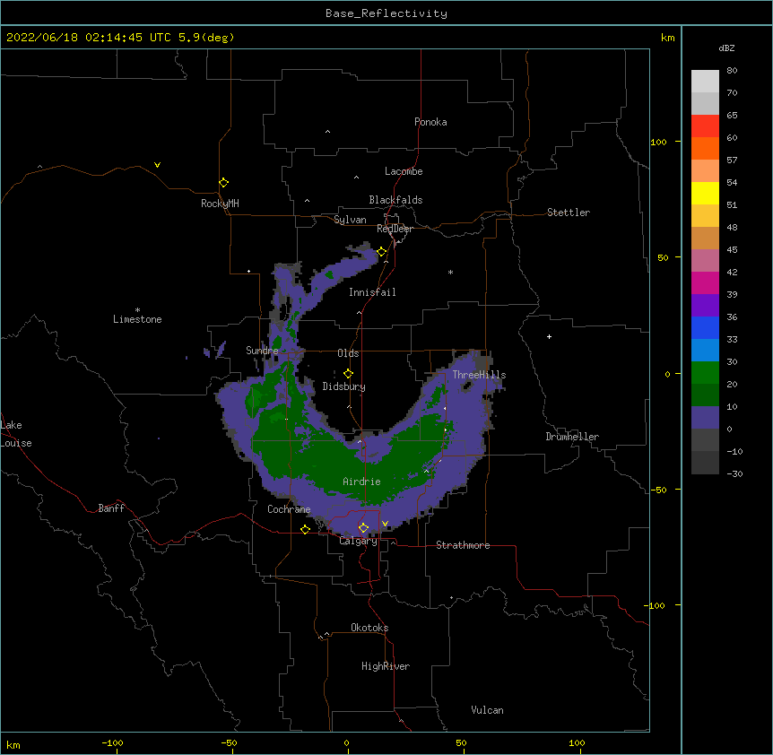Click the white plus marker north of Drumheller
Screen dimensions: 773x755
549,336
